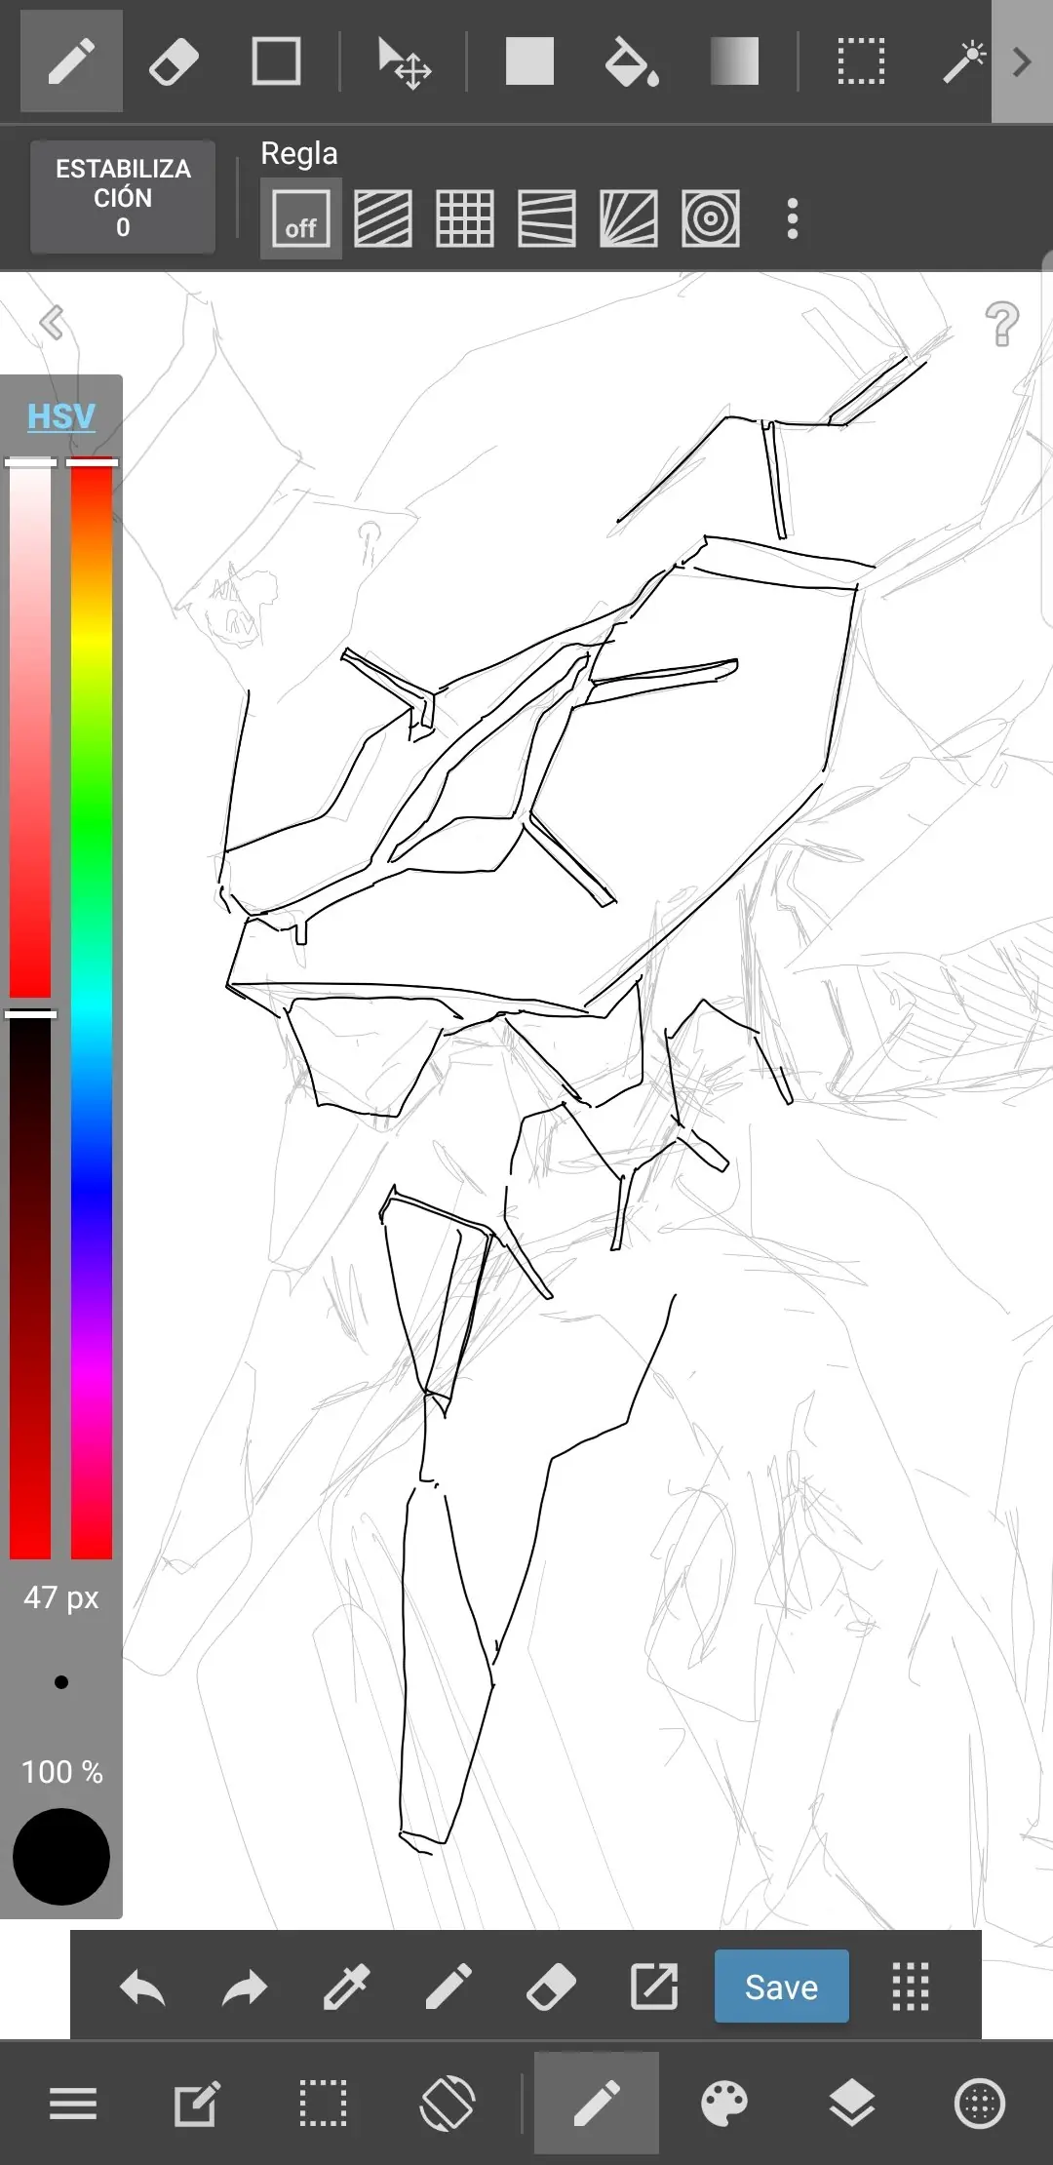Open ruler options three-dot menu
Screen dimensions: 1053x2165
click(793, 218)
